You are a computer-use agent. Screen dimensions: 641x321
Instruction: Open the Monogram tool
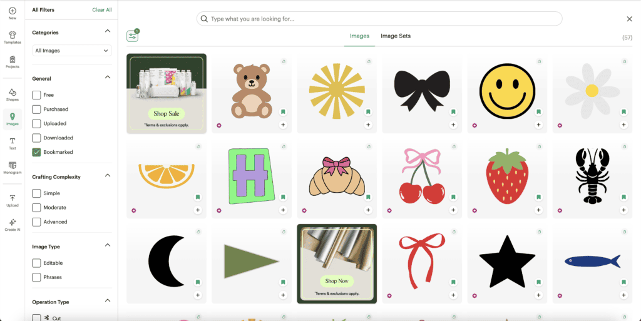[13, 167]
